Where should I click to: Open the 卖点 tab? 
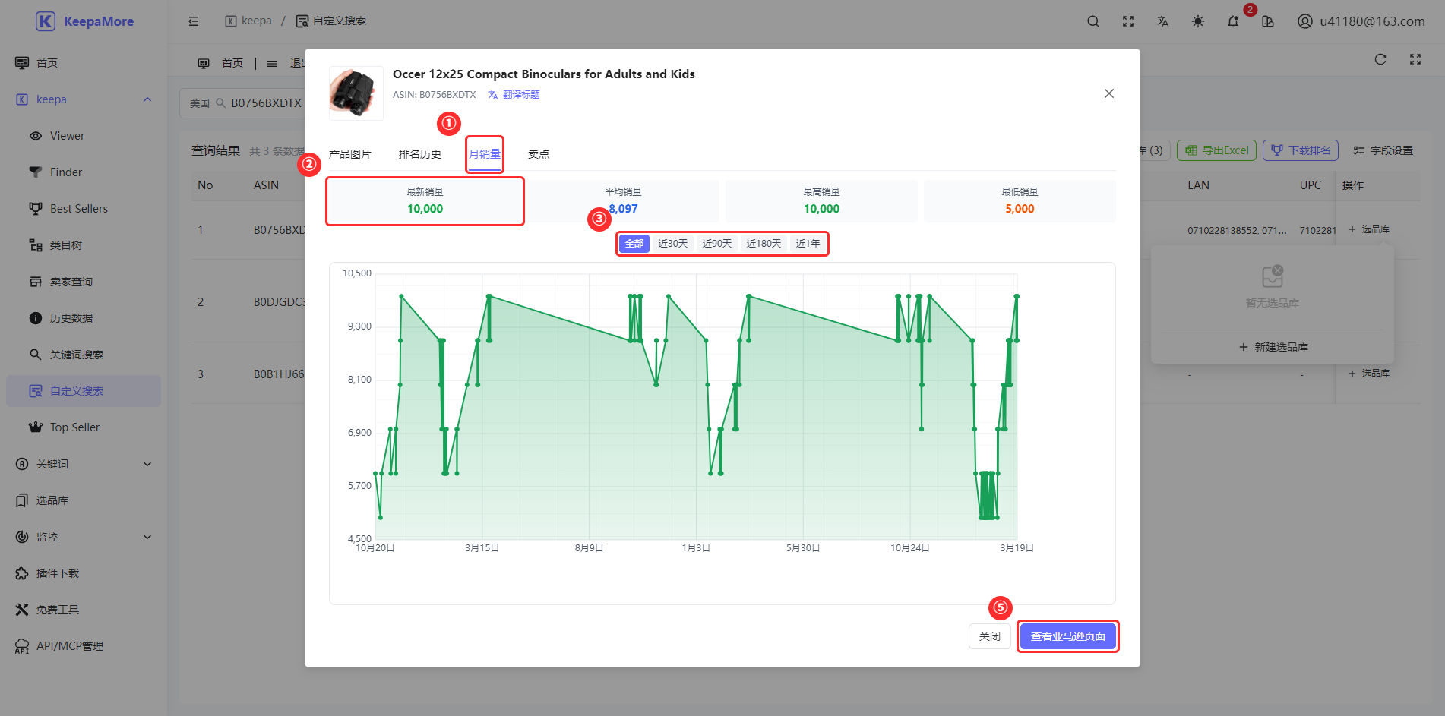pyautogui.click(x=539, y=154)
